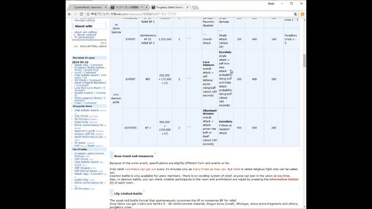Screen dimensions: 372x209
Task: Open 'Guild Order' in today's list
Action: (81, 180)
